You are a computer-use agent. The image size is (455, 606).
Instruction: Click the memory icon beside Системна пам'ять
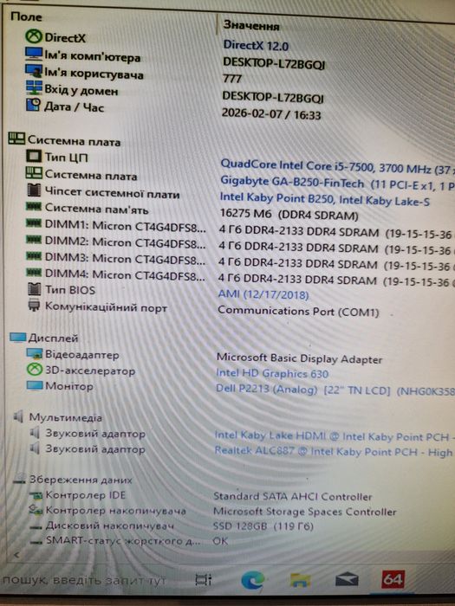pyautogui.click(x=34, y=206)
